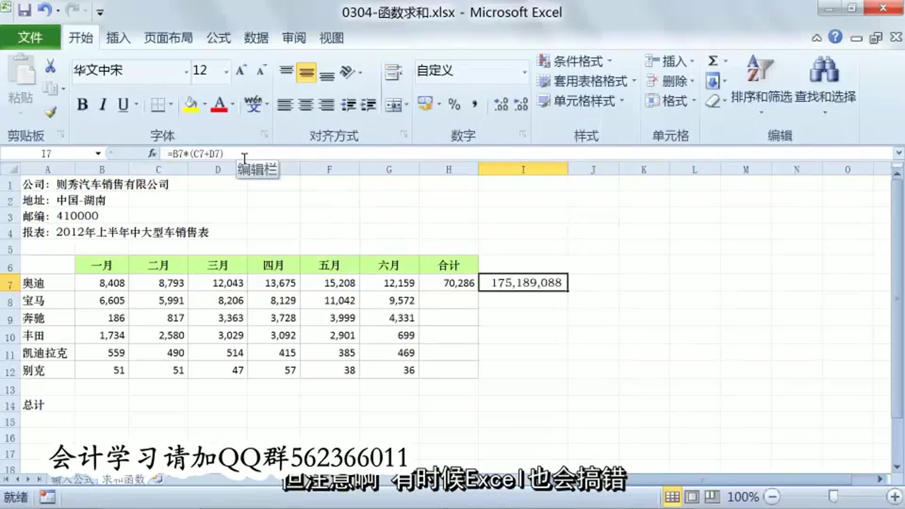Toggle merge and center for selected cells
Screen dimensions: 905x509
[x=393, y=105]
